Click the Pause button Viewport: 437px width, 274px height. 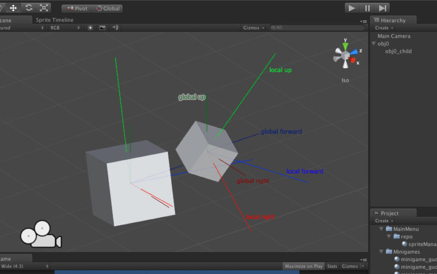368,8
